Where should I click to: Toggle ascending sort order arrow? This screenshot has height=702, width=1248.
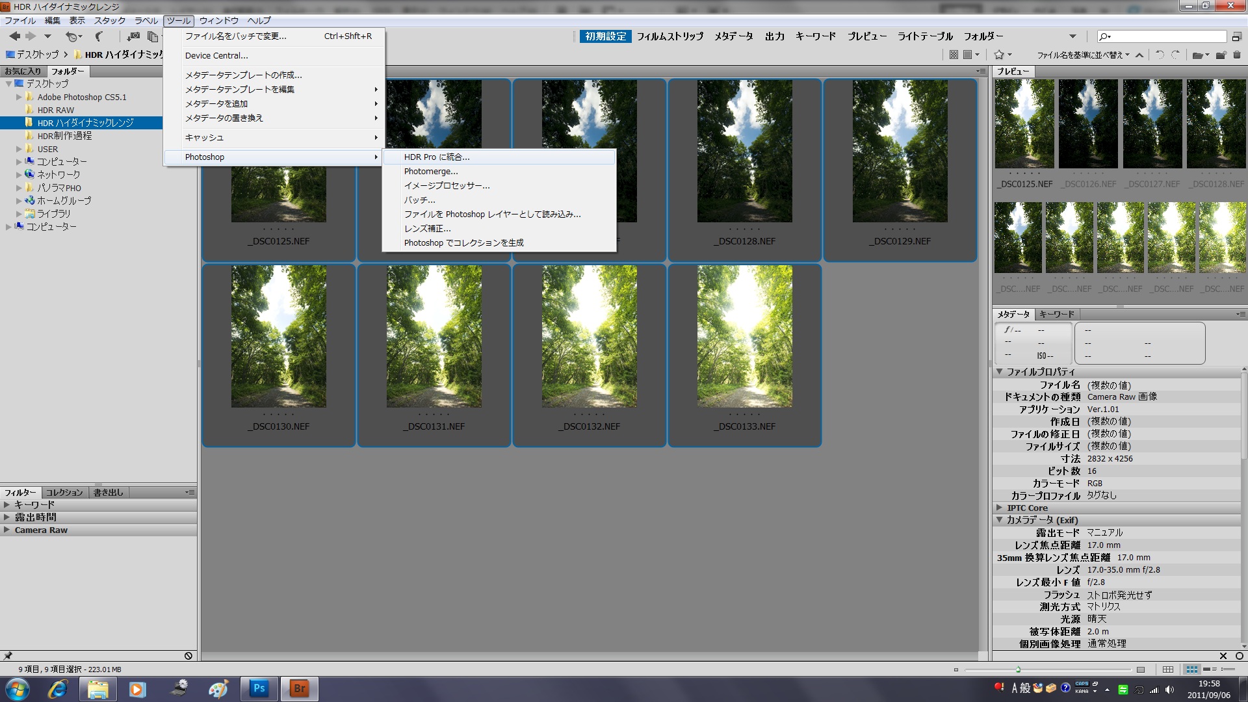click(x=1139, y=55)
